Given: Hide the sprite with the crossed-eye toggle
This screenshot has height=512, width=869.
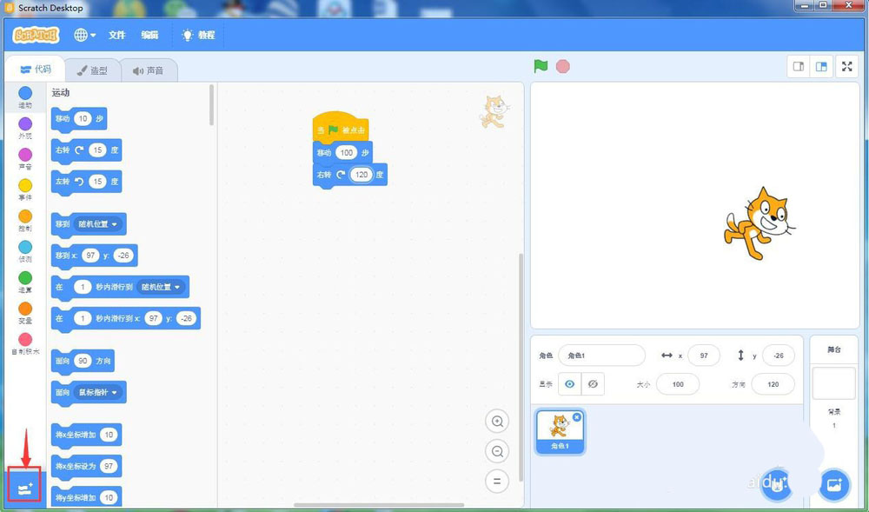Looking at the screenshot, I should (594, 383).
